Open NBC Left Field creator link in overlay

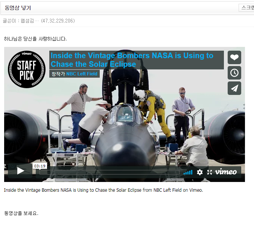[82, 74]
